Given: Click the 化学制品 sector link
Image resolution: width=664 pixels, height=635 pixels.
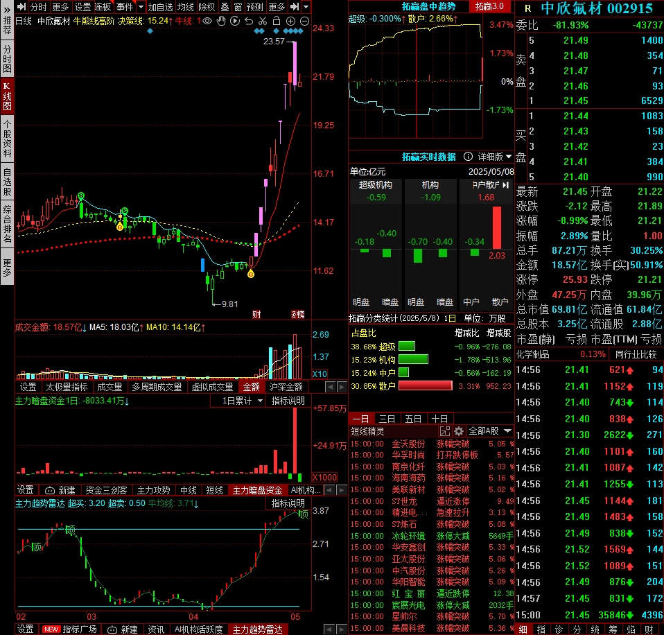Looking at the screenshot, I should pyautogui.click(x=533, y=354).
